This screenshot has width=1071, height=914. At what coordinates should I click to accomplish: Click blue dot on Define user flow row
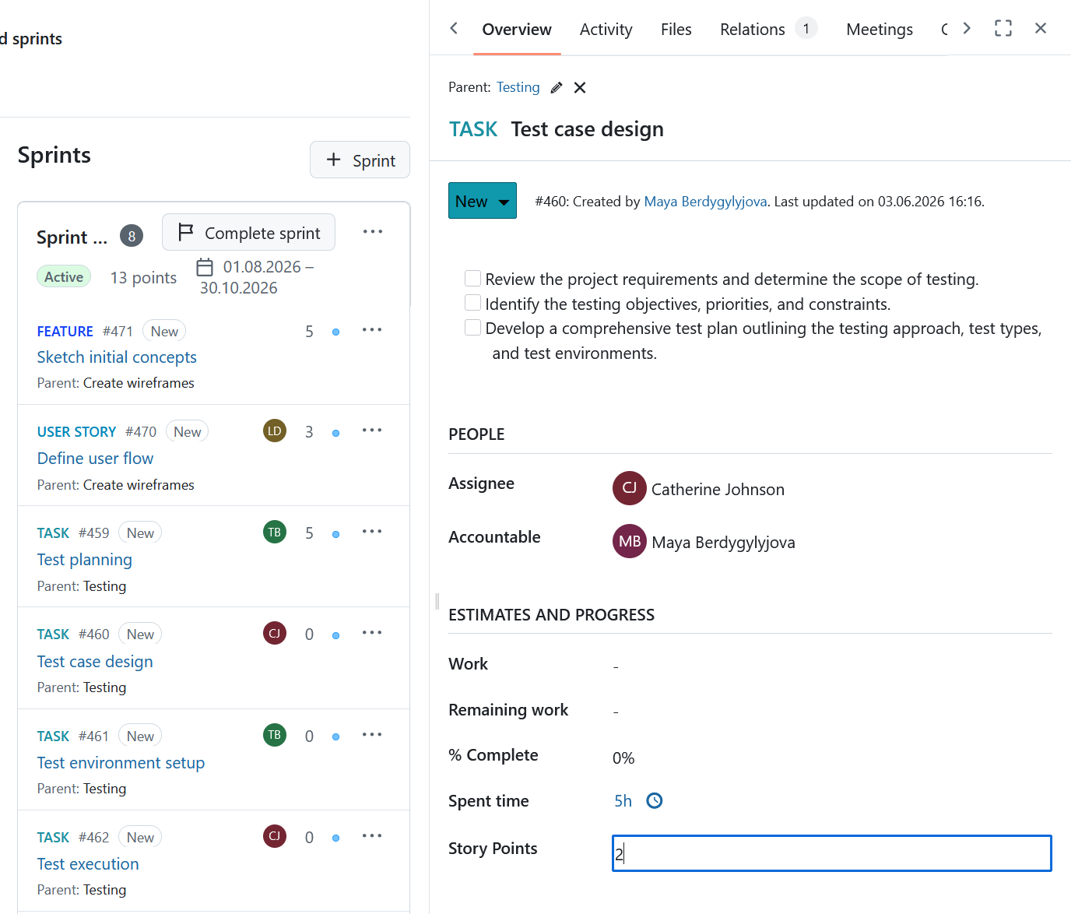click(x=335, y=433)
